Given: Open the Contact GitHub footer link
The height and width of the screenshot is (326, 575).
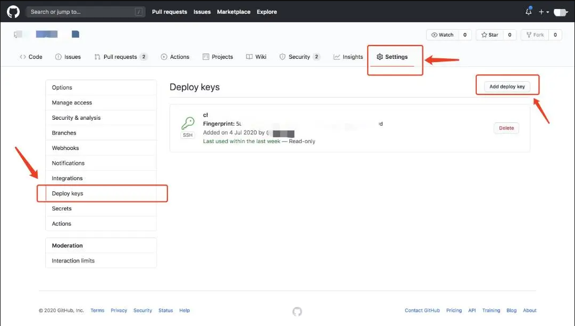Looking at the screenshot, I should pyautogui.click(x=422, y=311).
